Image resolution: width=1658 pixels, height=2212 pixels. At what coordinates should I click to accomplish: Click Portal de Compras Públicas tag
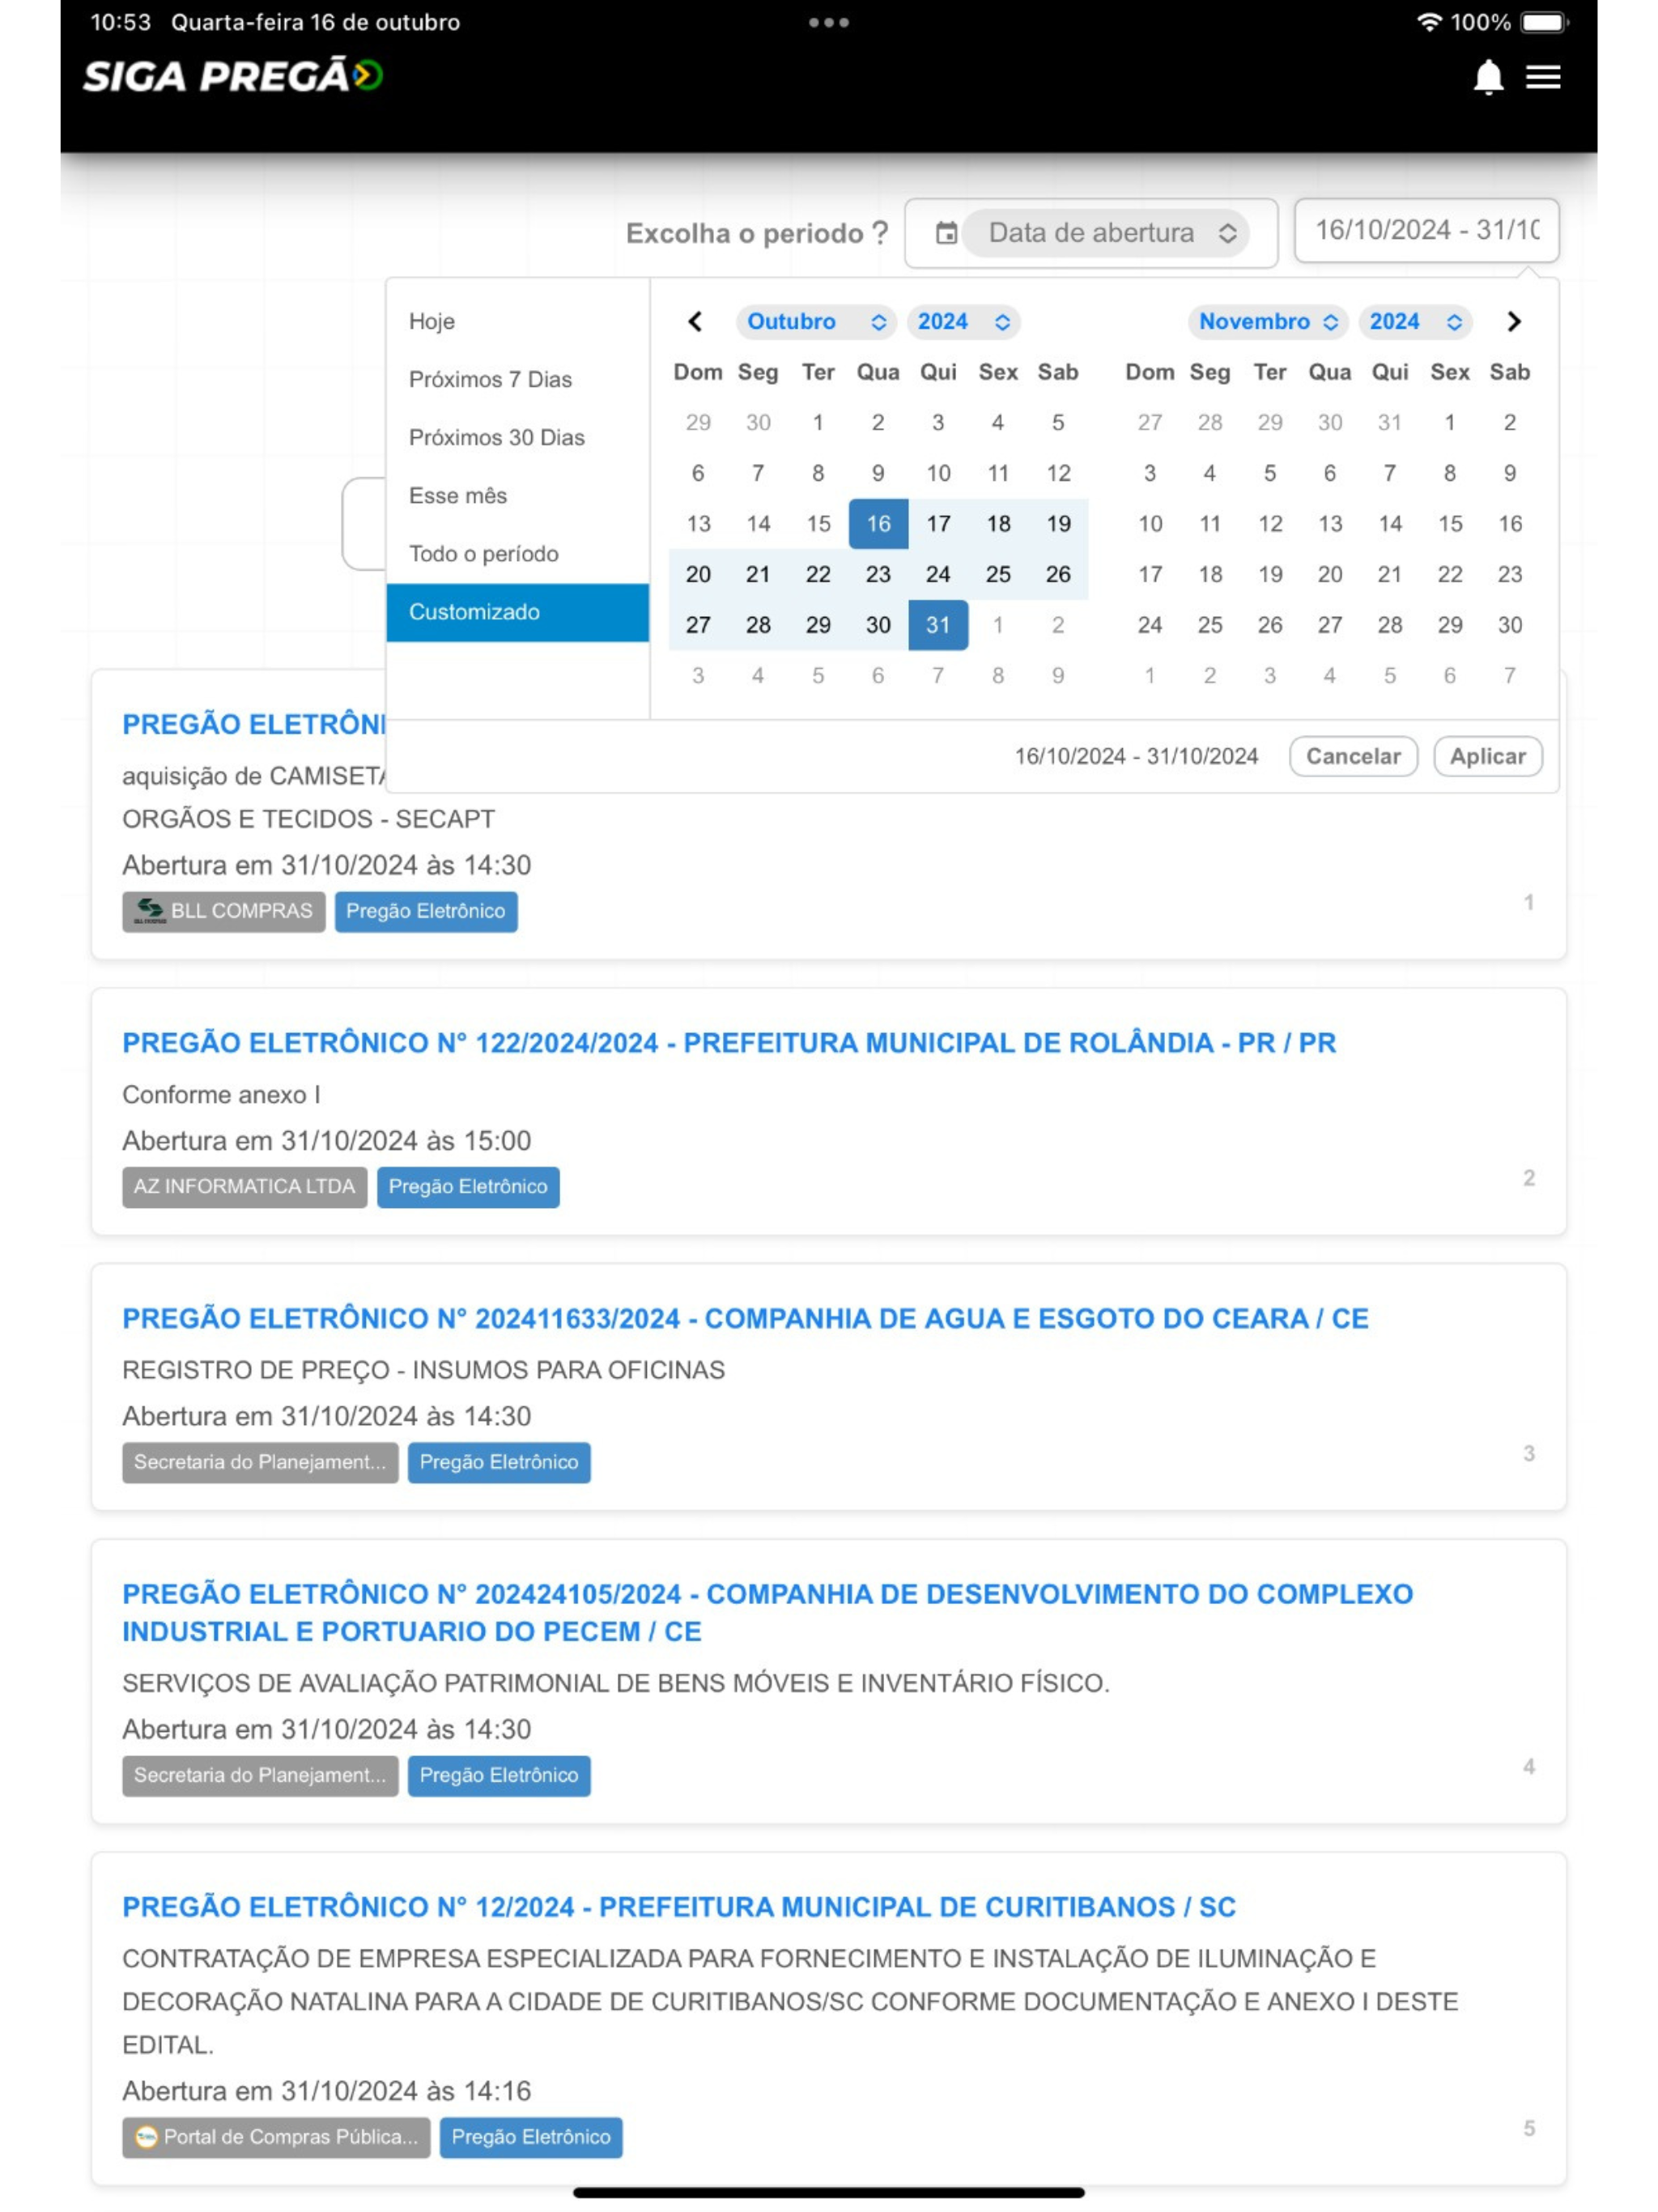276,2137
